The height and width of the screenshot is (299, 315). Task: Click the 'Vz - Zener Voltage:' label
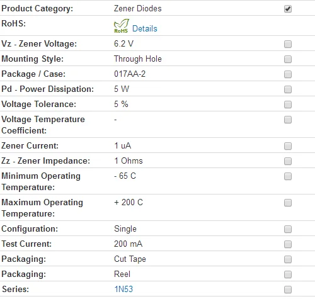(39, 44)
